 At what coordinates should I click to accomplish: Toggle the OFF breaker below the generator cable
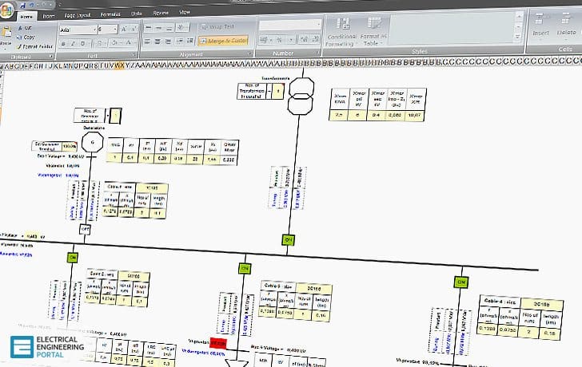[x=85, y=229]
